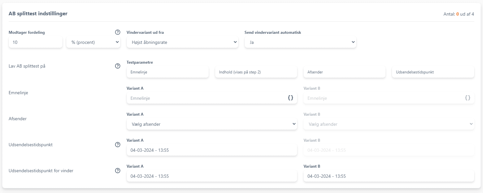
Task: Toggle the Emnelinje test parameter
Action: (167, 72)
